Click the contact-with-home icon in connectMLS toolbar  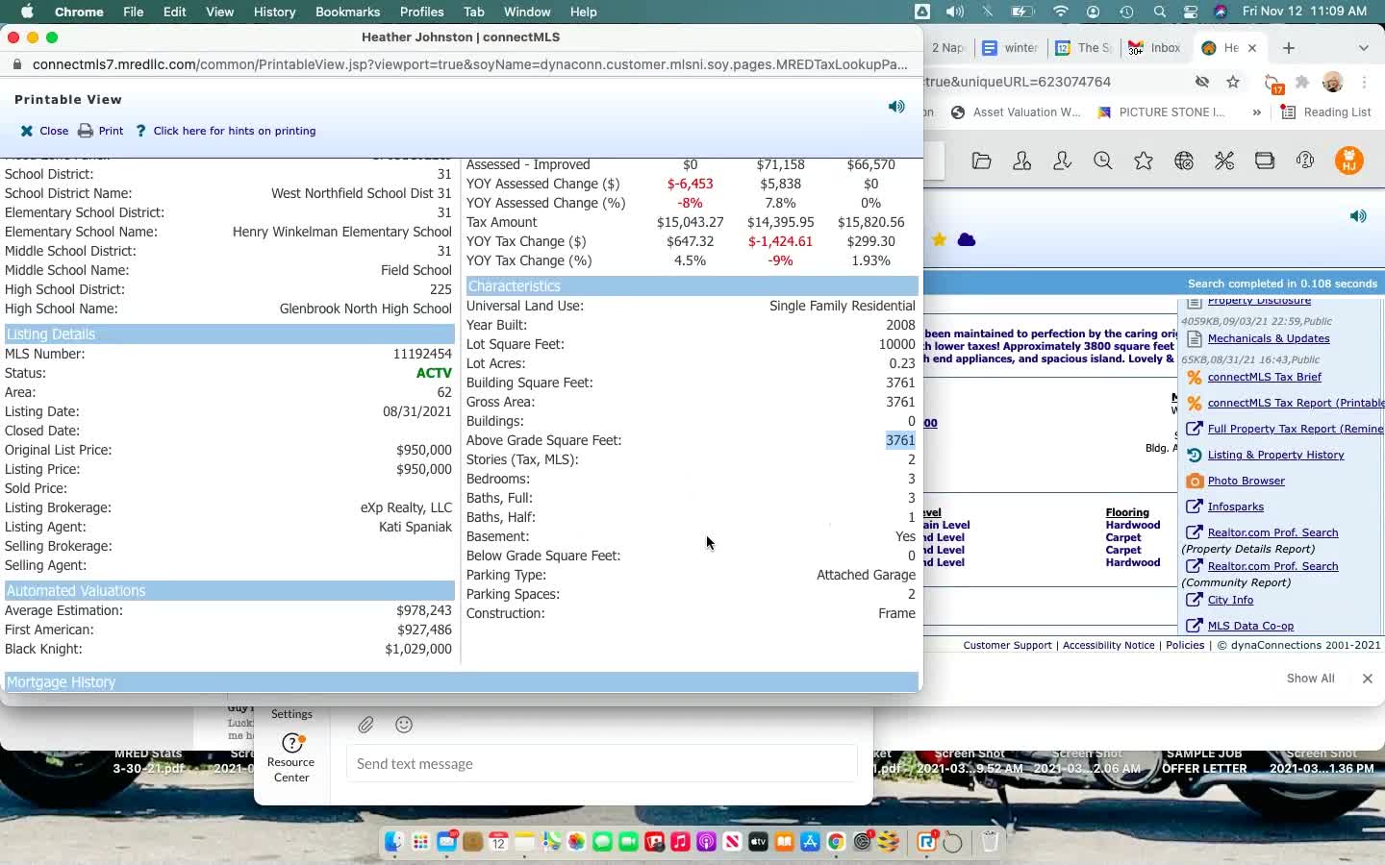click(1022, 161)
